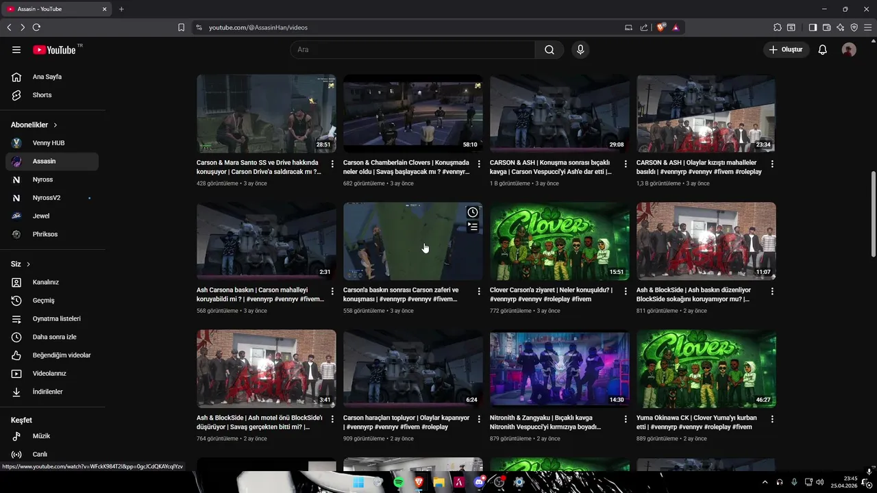
Task: Open Venny HUB subscription channel
Action: coord(52,143)
